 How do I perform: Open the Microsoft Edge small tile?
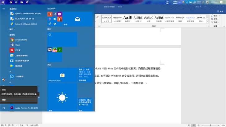pyautogui.click(x=55, y=24)
